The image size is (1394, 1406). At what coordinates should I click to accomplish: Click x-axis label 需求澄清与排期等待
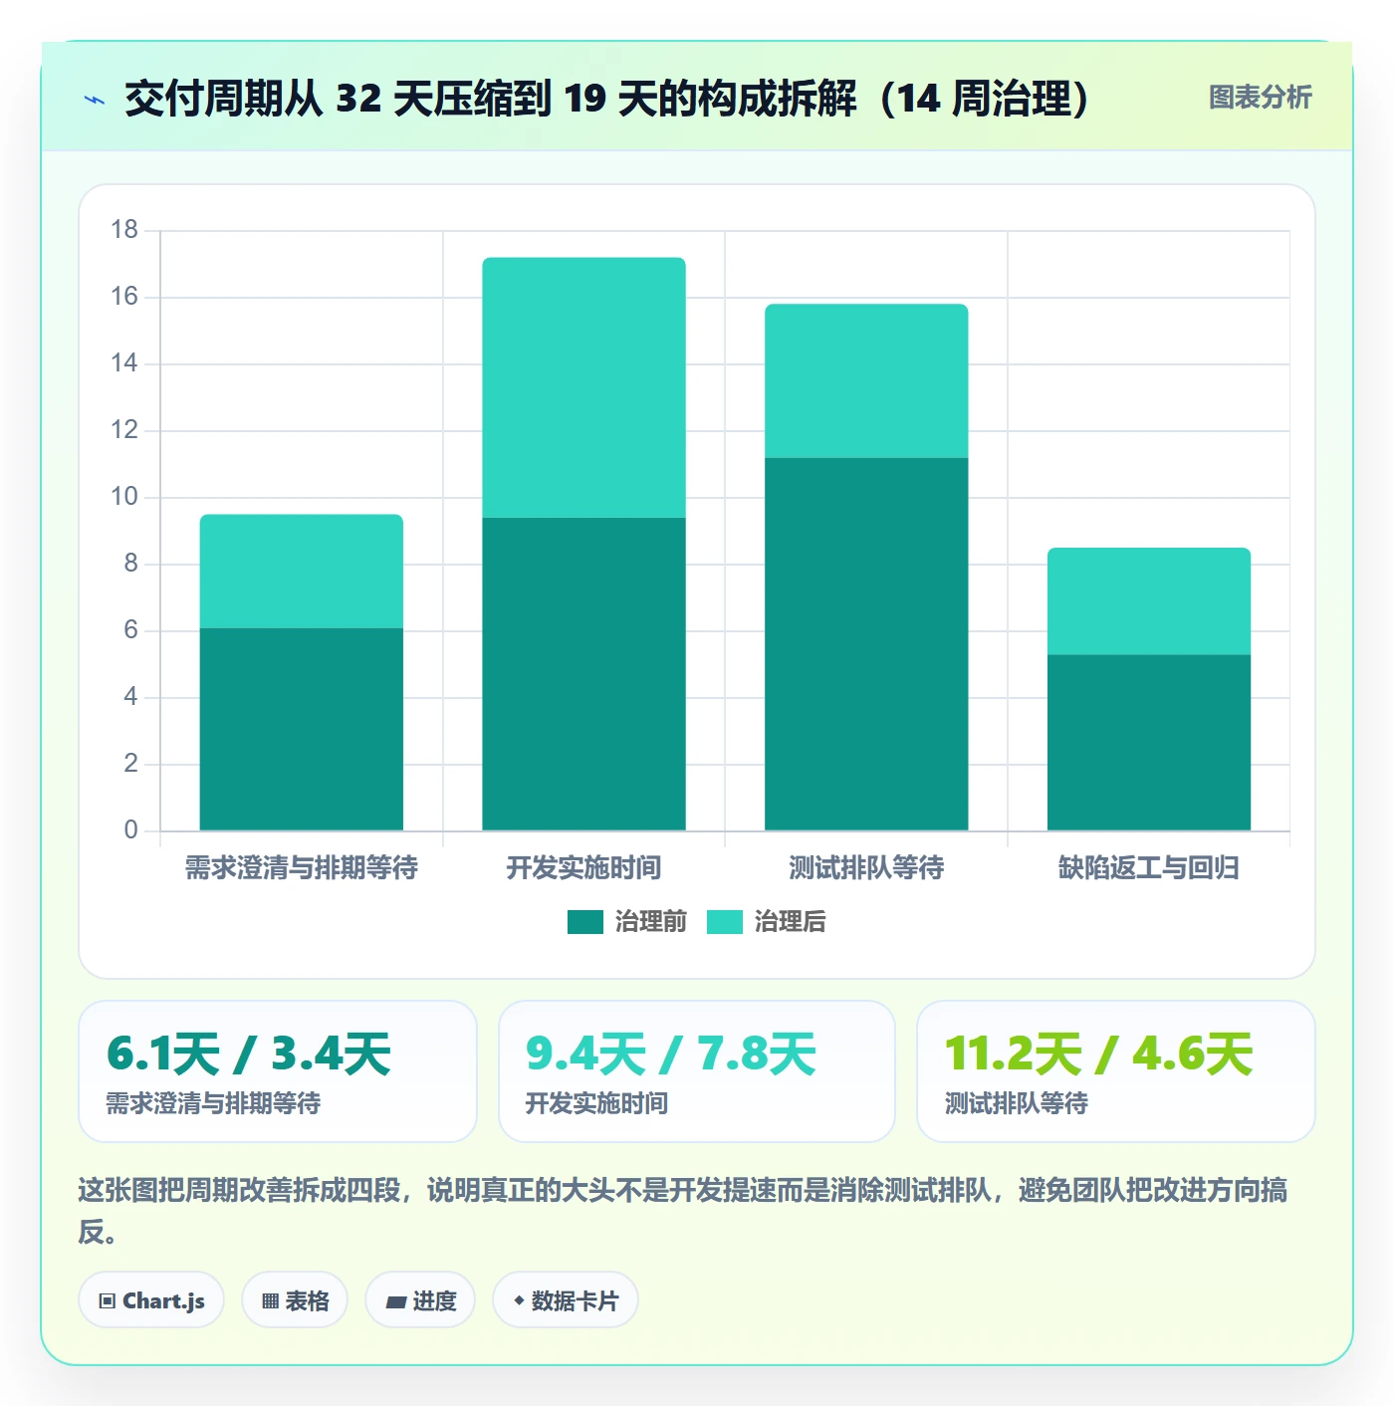pyautogui.click(x=302, y=868)
